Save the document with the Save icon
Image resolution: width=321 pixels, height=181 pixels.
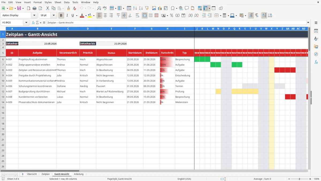pos(19,8)
